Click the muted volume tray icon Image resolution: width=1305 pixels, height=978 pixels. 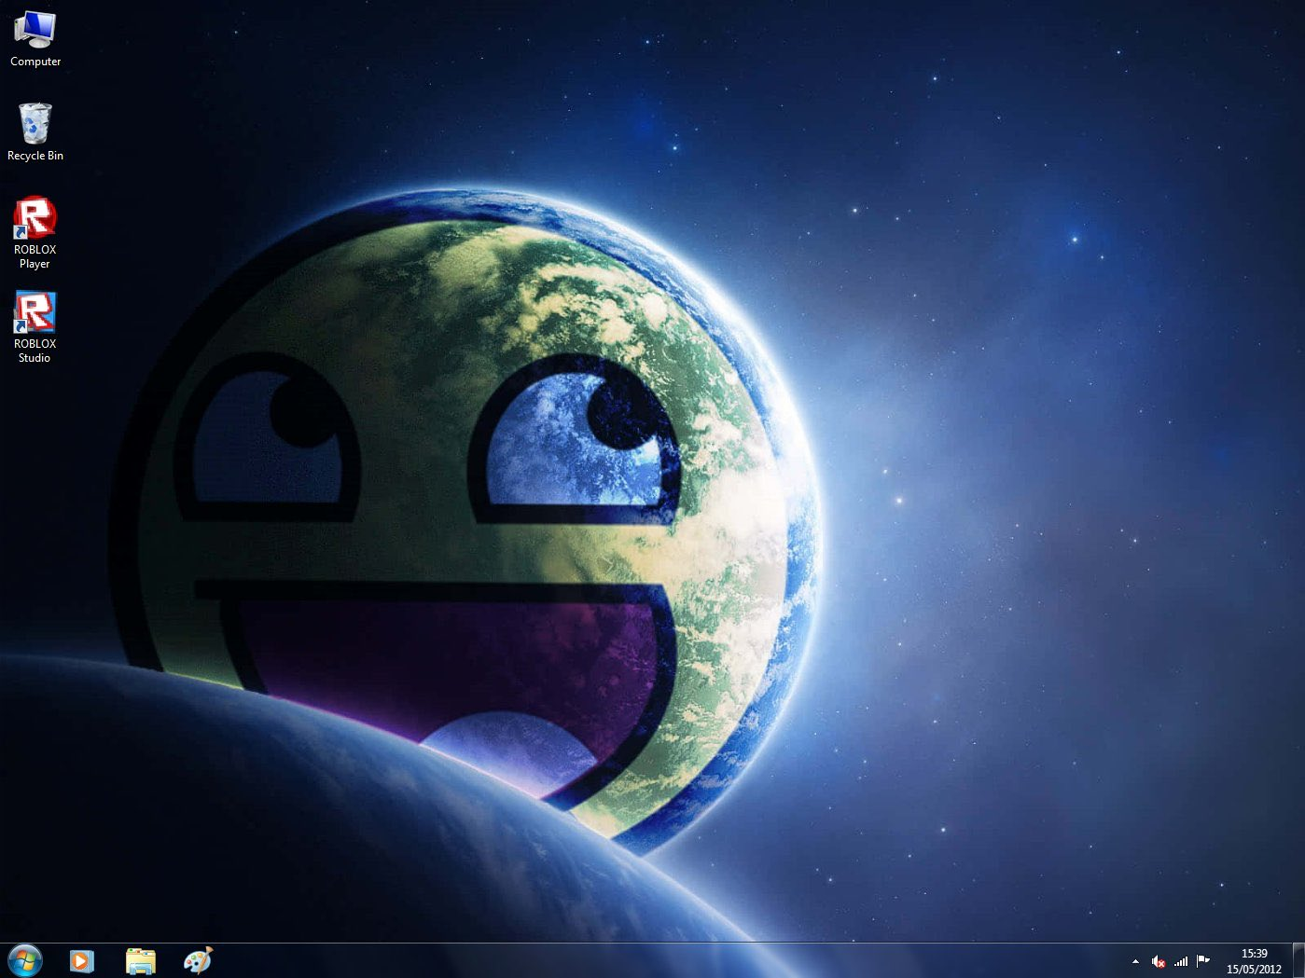click(1159, 961)
